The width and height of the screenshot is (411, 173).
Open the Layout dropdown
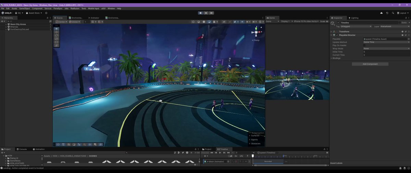pos(403,13)
